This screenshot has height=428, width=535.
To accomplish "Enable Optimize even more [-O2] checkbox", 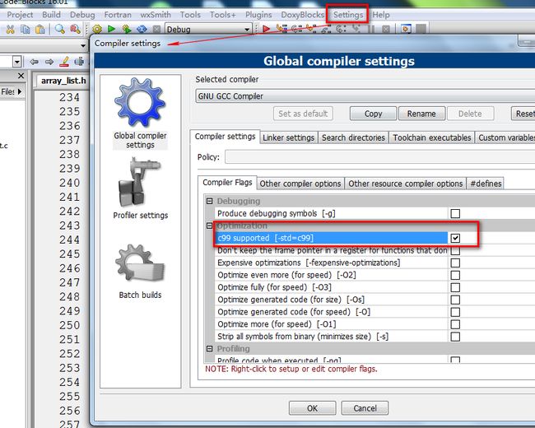I will pyautogui.click(x=455, y=275).
